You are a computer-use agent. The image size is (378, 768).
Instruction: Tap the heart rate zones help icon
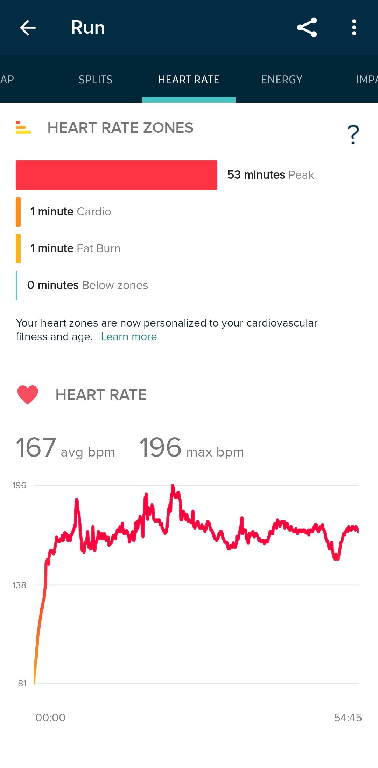point(353,135)
